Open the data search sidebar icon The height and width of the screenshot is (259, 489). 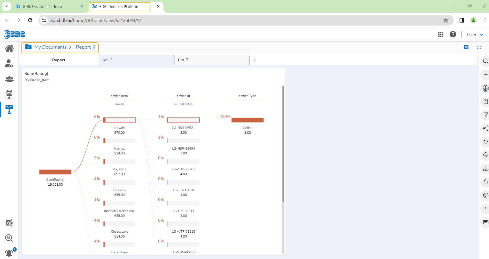coord(9,223)
